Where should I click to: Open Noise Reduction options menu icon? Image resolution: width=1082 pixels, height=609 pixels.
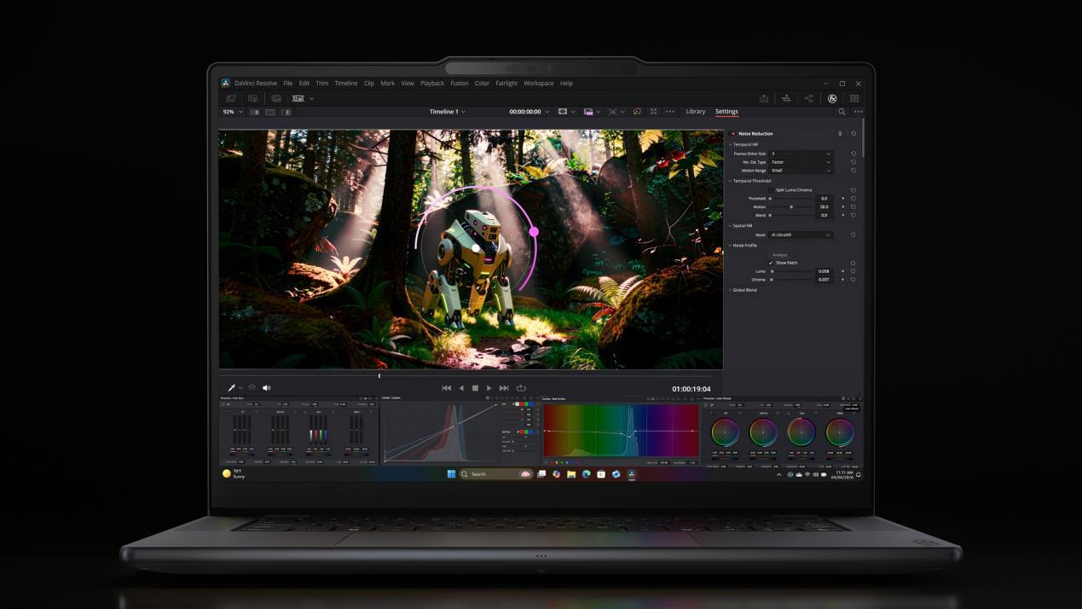(x=840, y=134)
